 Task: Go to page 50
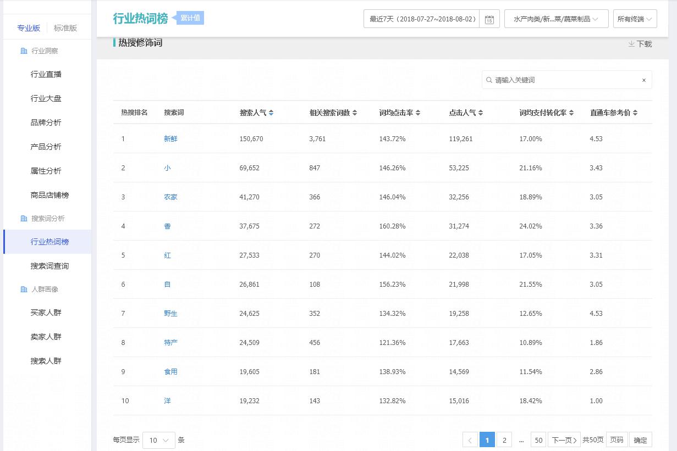538,440
